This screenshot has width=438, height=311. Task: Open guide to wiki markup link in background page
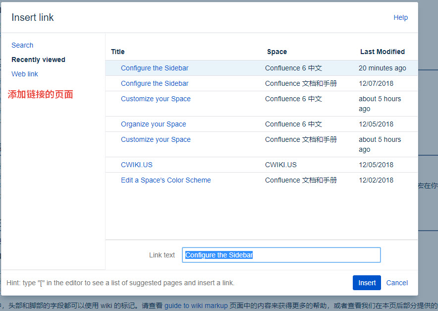pos(196,306)
